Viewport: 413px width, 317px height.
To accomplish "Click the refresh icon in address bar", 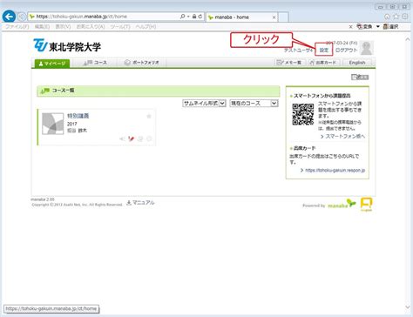I will 200,17.
